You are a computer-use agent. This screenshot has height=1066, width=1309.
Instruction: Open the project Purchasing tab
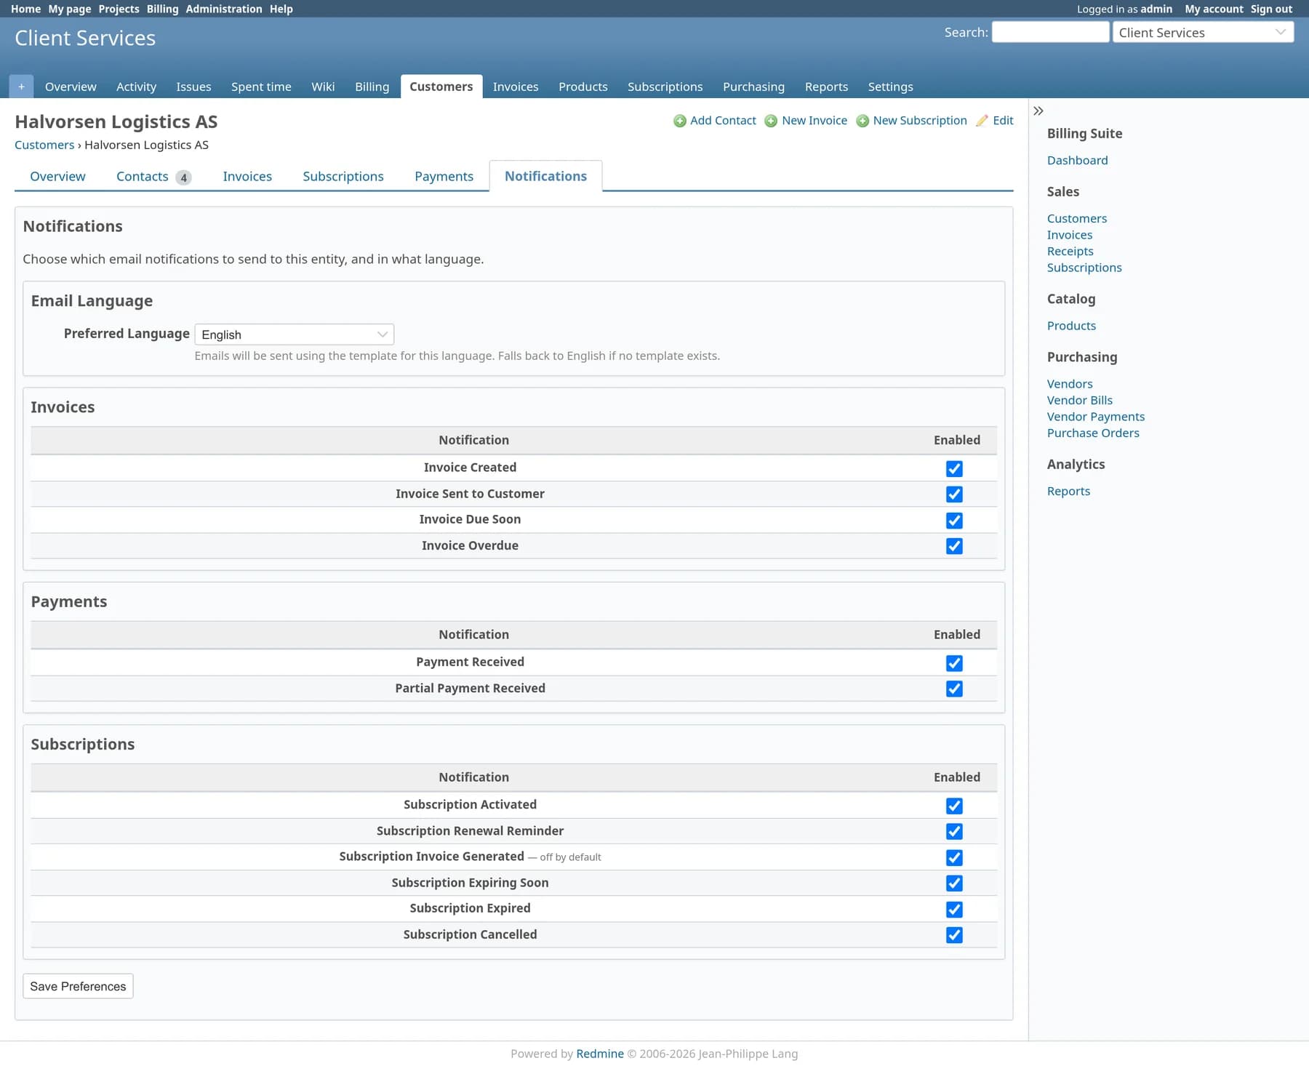[753, 87]
